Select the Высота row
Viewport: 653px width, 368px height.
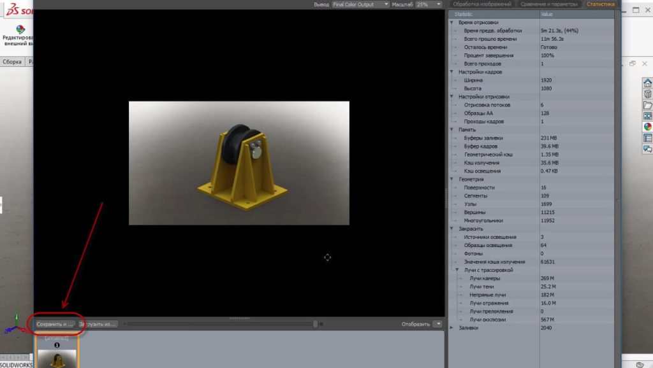[x=531, y=88]
